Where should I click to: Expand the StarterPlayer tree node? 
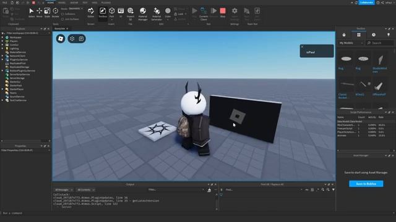2,89
